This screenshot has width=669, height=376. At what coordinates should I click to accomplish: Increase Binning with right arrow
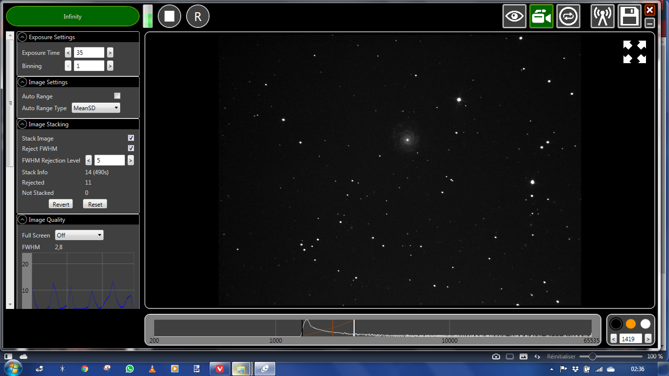110,66
